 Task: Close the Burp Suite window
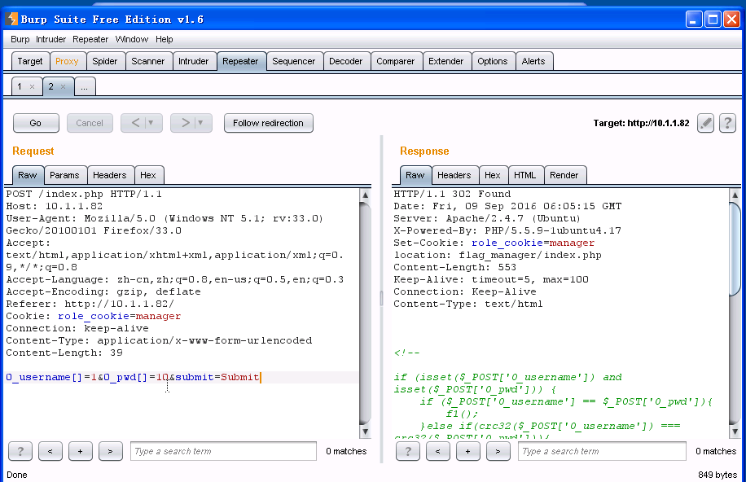pos(731,20)
